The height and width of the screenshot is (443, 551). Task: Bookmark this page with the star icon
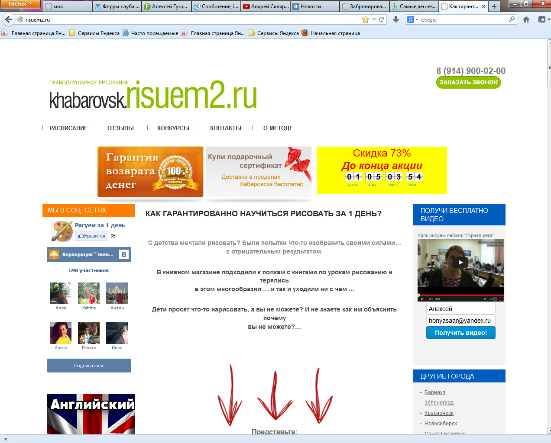(x=366, y=19)
